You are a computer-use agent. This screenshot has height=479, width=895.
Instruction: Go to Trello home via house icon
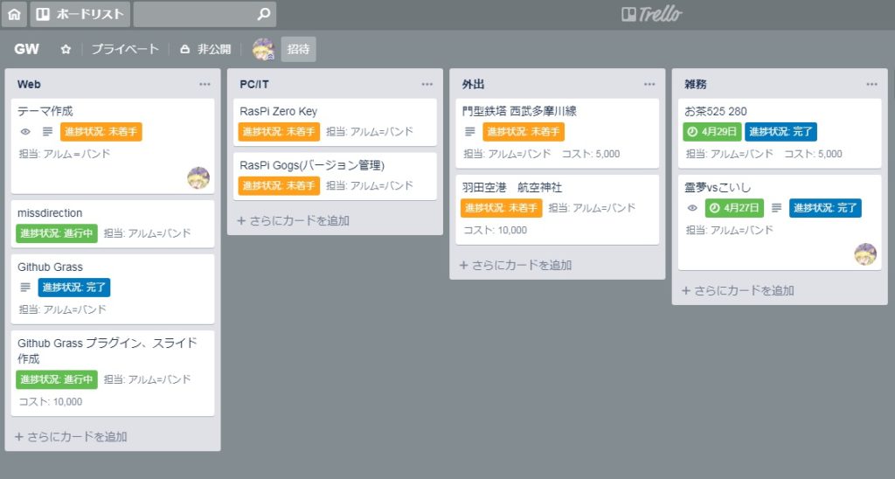coord(14,14)
